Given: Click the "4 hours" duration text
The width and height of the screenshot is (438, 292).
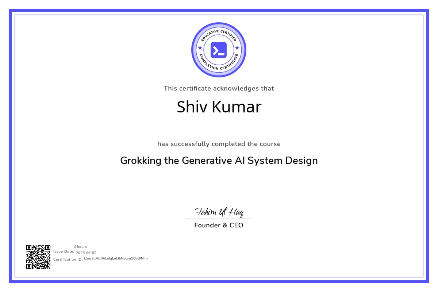Looking at the screenshot, I should coord(80,247).
